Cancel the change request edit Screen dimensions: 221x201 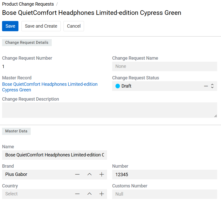coord(74,26)
